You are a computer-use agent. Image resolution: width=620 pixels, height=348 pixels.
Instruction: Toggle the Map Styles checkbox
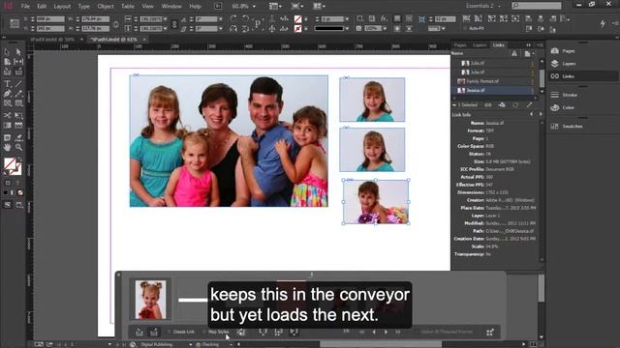(204, 332)
